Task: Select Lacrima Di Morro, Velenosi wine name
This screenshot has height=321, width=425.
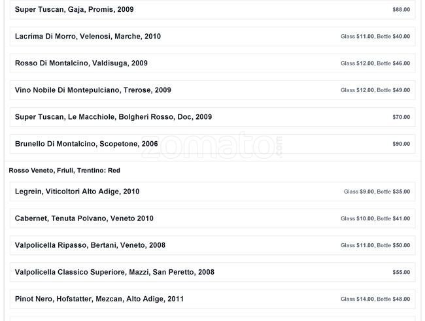Action: click(x=88, y=37)
